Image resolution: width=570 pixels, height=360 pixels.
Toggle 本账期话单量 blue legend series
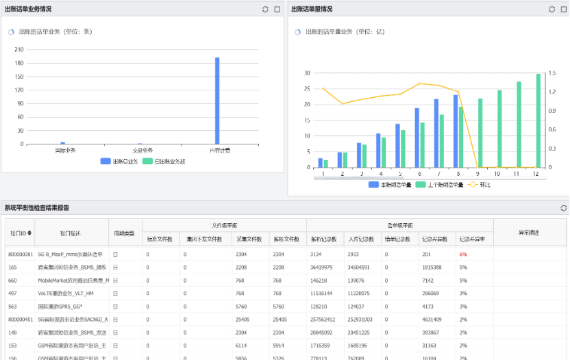coord(390,185)
